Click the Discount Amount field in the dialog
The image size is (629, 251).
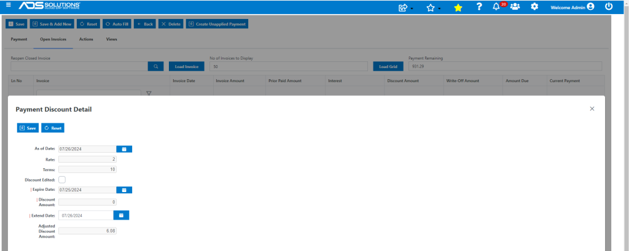tap(87, 202)
